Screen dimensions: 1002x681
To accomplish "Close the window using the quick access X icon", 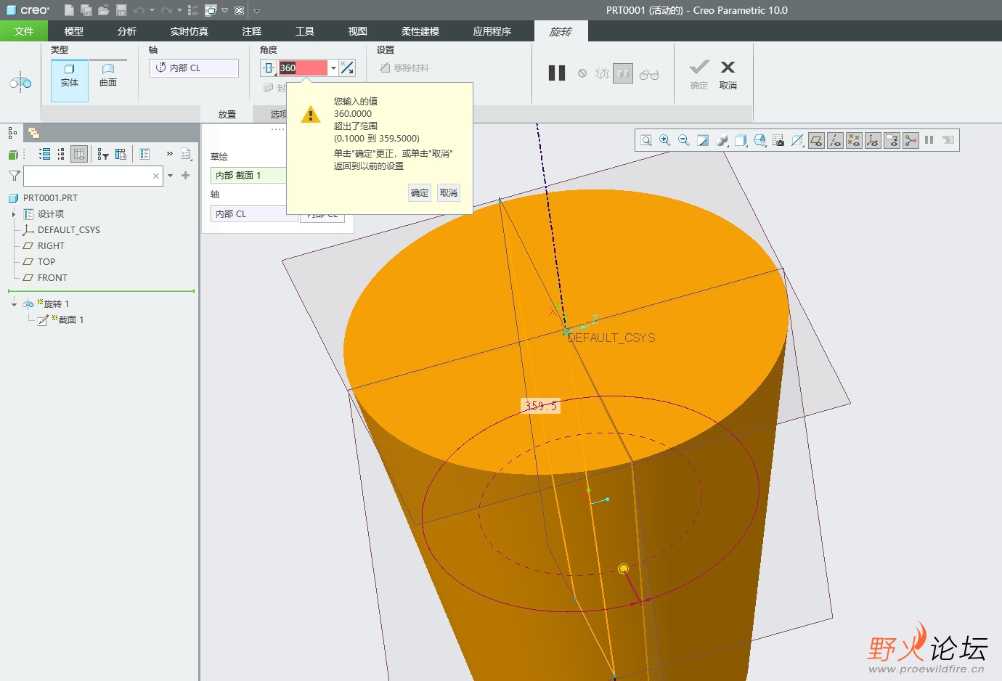I will [239, 10].
